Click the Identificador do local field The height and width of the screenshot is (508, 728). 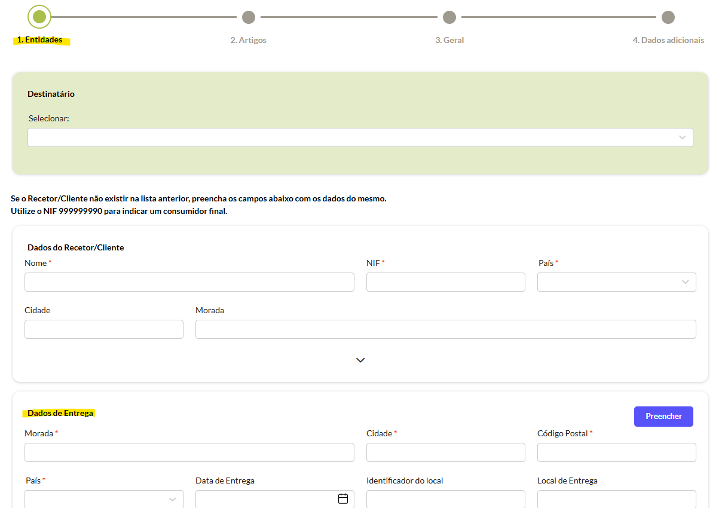coord(445,499)
